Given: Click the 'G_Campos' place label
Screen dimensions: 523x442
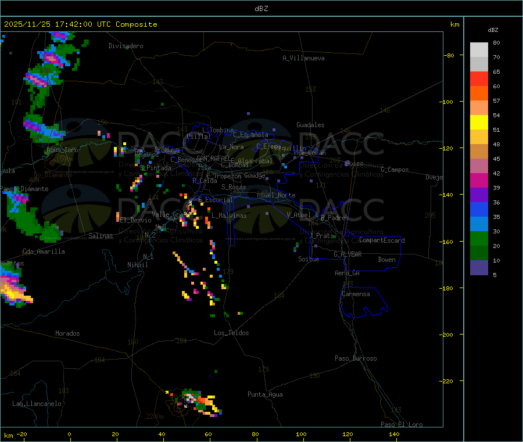Looking at the screenshot, I should 395,170.
